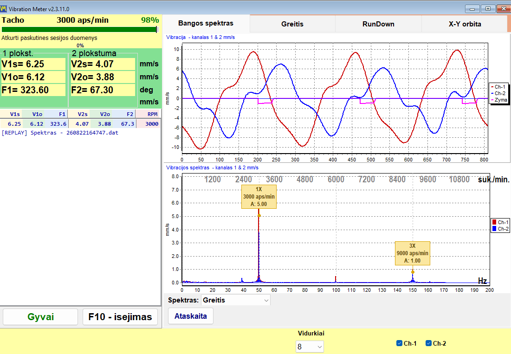Click the Vibracijos spektras chart title

point(212,167)
